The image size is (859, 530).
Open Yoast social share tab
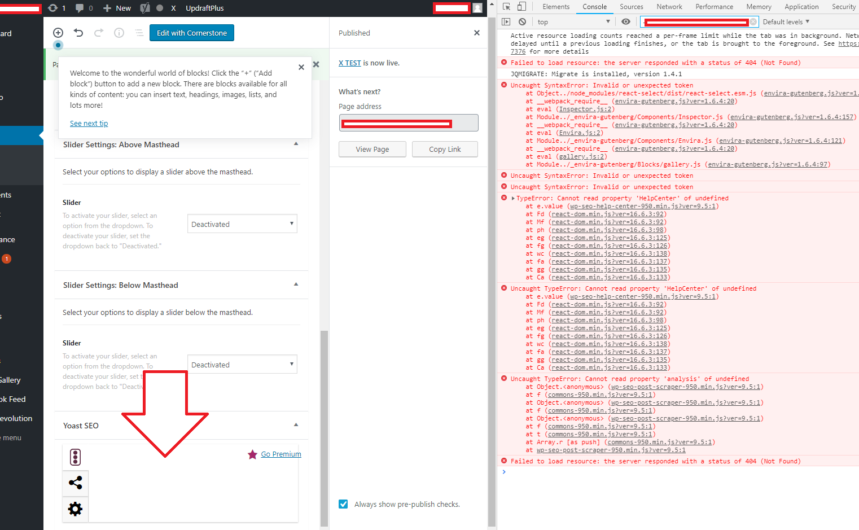[75, 483]
